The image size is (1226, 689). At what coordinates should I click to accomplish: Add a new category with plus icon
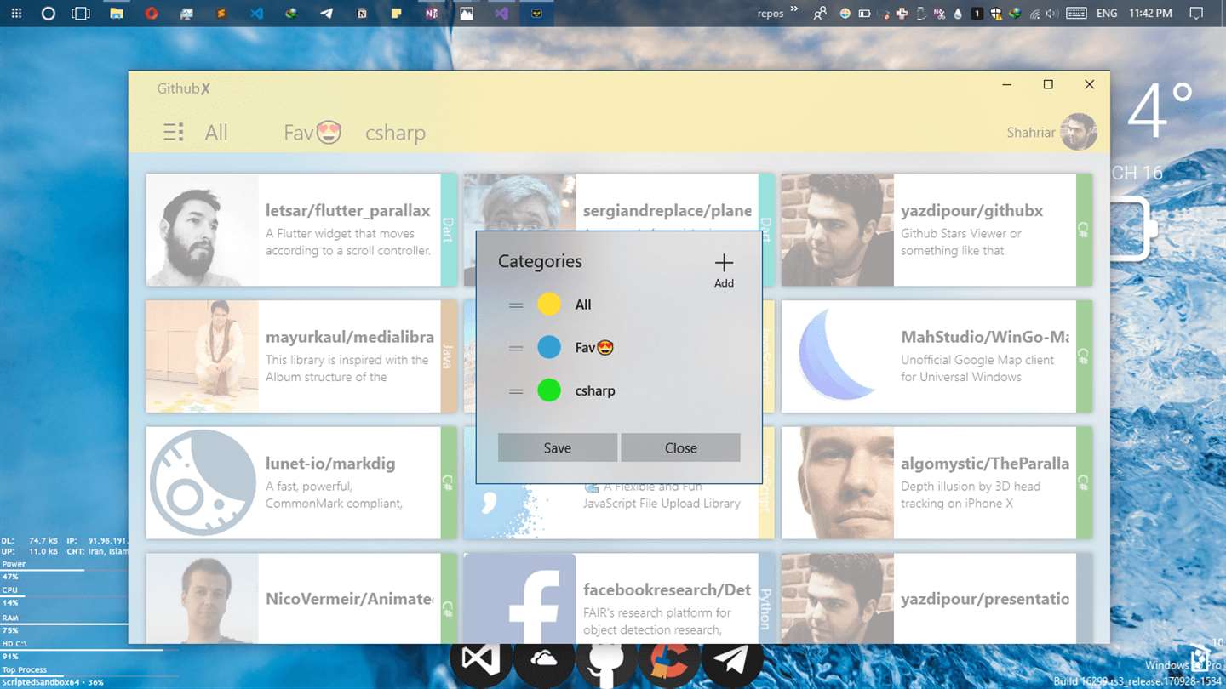click(x=724, y=270)
